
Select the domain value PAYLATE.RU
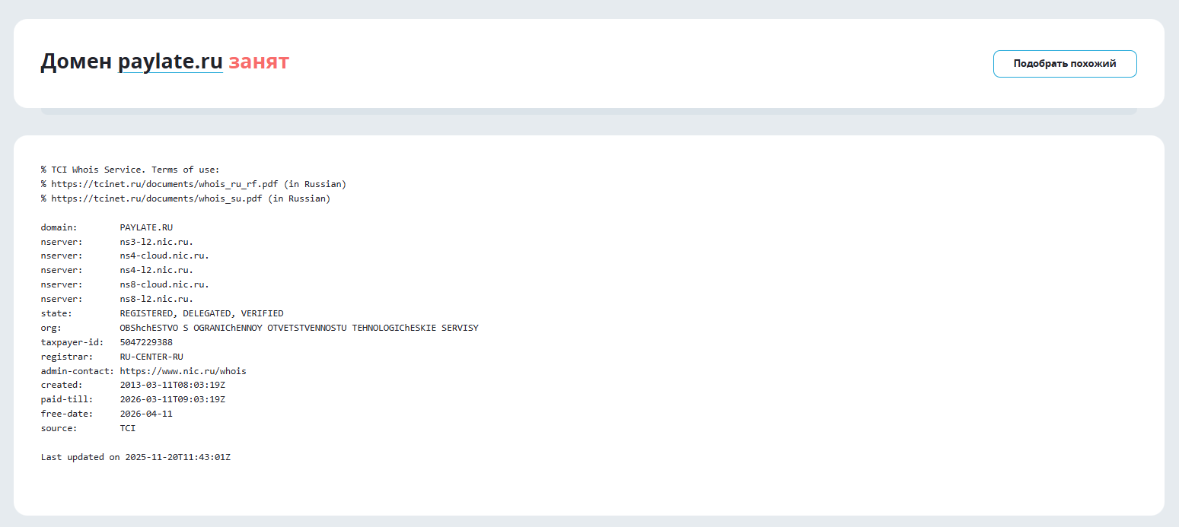(x=146, y=227)
